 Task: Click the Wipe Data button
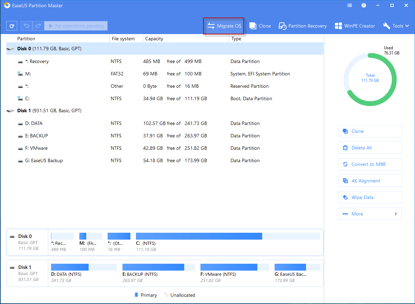[370, 197]
